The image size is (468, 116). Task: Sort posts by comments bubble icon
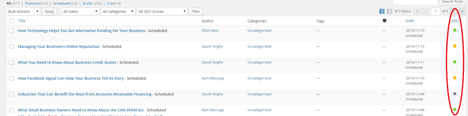pos(384,21)
